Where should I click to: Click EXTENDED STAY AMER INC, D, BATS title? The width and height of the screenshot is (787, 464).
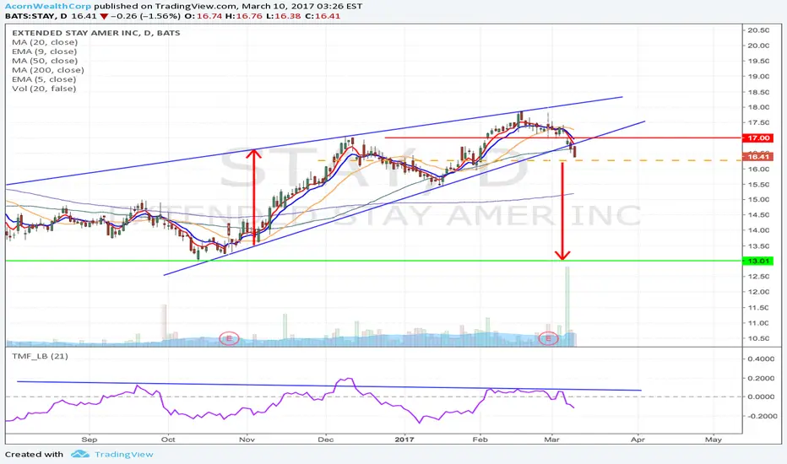pos(96,33)
